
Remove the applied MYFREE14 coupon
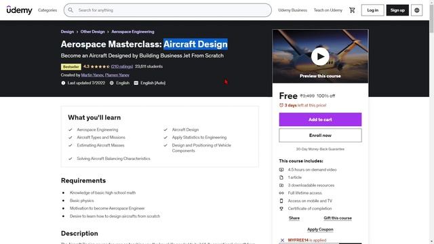click(x=282, y=240)
